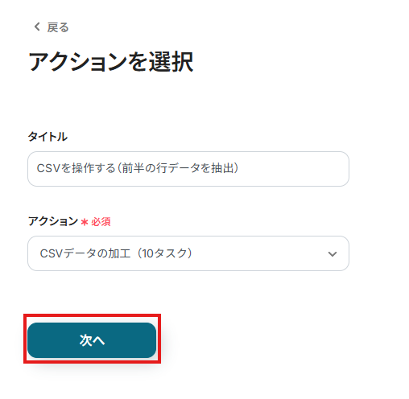Click the 選択 word in the heading
Viewport: 409px width, 399px height.
pyautogui.click(x=171, y=62)
